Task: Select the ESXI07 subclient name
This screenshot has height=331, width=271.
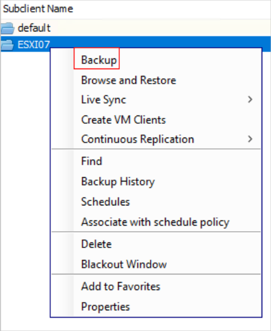Action: pos(34,45)
